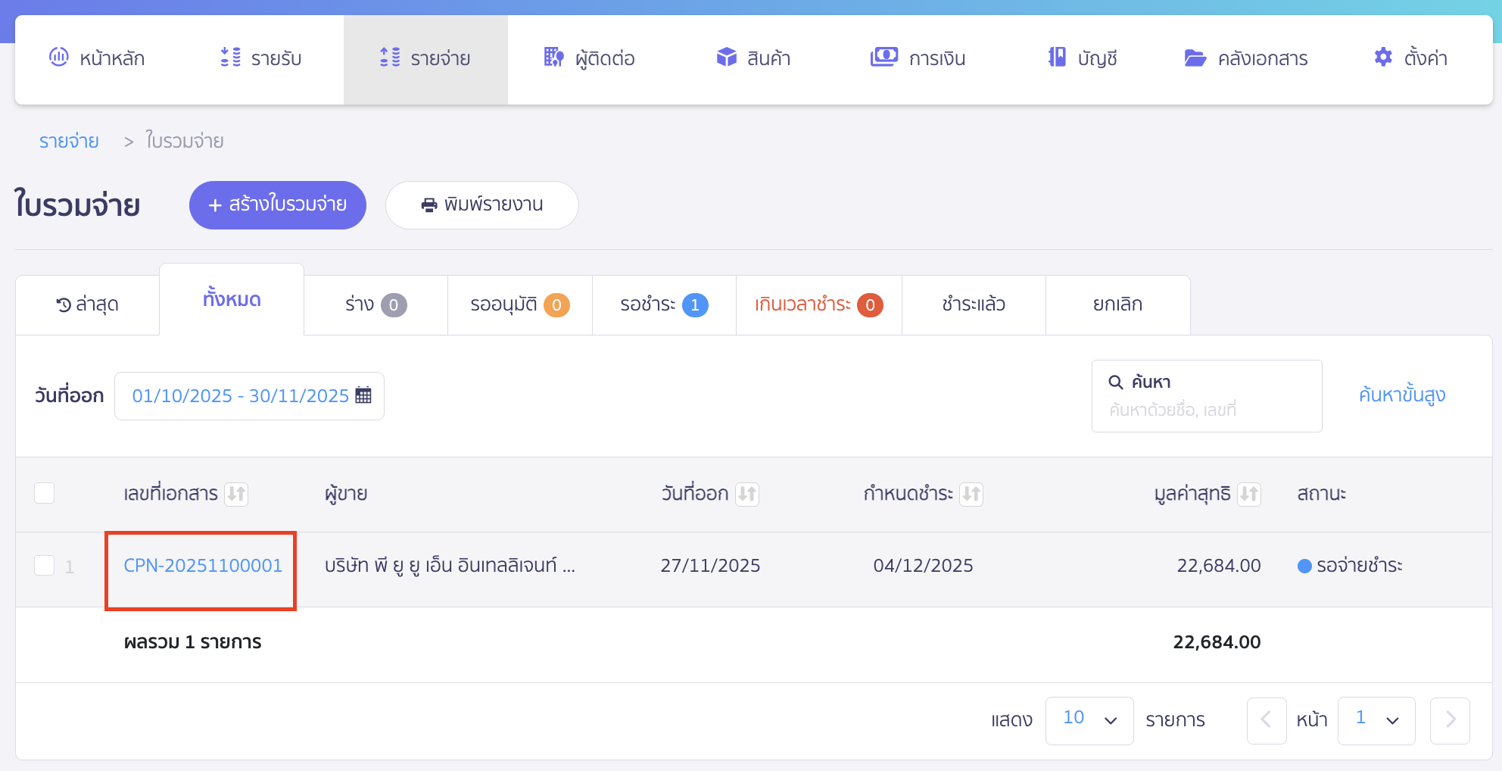This screenshot has height=771, width=1502.
Task: Open the products box icon menu
Action: tap(727, 58)
